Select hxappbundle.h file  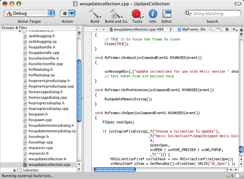pos(42,47)
